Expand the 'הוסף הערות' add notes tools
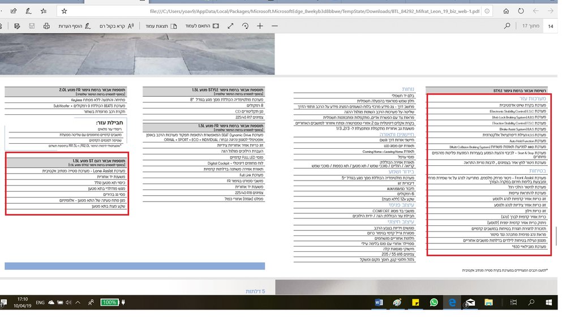The image size is (566, 318). coord(75,26)
